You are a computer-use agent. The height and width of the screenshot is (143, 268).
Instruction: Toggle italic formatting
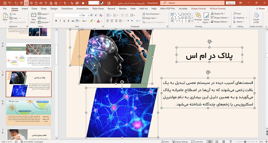[x=60, y=21]
